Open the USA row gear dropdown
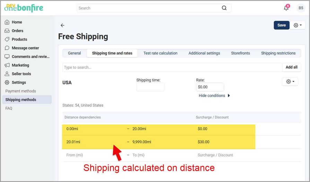 click(290, 81)
